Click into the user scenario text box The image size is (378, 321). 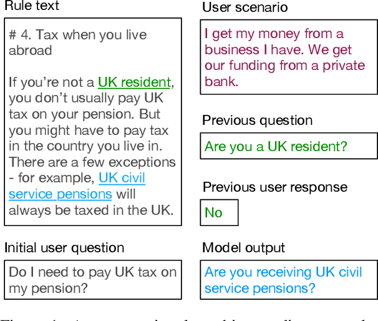click(288, 57)
